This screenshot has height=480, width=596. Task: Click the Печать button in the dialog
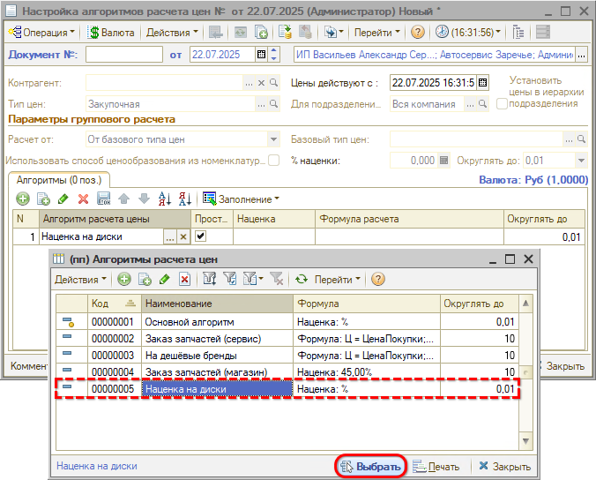(x=436, y=467)
